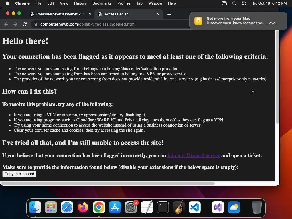Open Launchpad from the dock

tap(51, 207)
